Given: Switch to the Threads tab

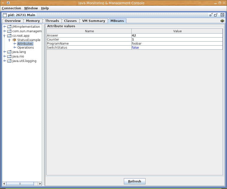Looking at the screenshot, I should click(52, 21).
